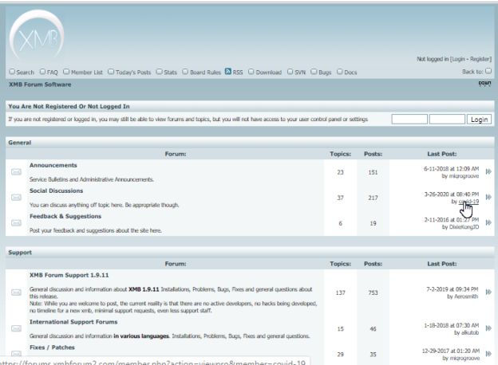Open the RSS link text
This screenshot has width=498, height=365.
tap(238, 73)
